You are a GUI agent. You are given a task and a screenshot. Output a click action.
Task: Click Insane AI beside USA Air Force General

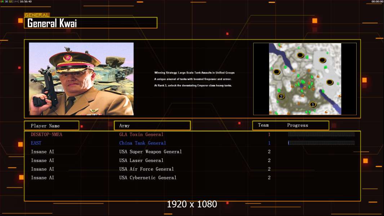pyautogui.click(x=43, y=169)
